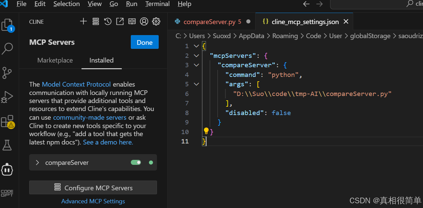
Task: Open the Explorer view in activity bar
Action: (x=7, y=25)
